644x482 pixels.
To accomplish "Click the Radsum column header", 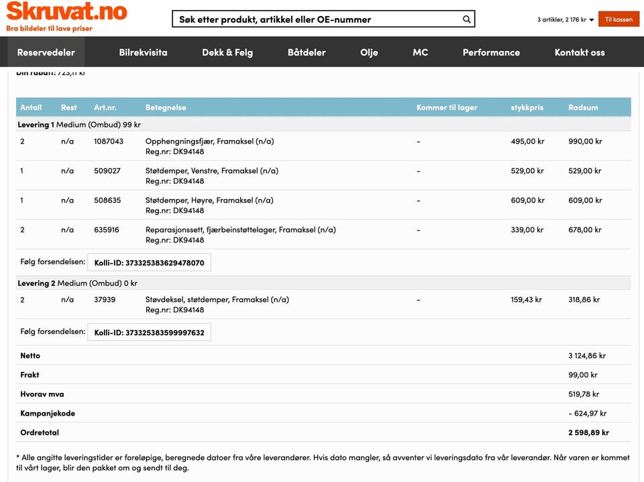I will click(x=583, y=107).
